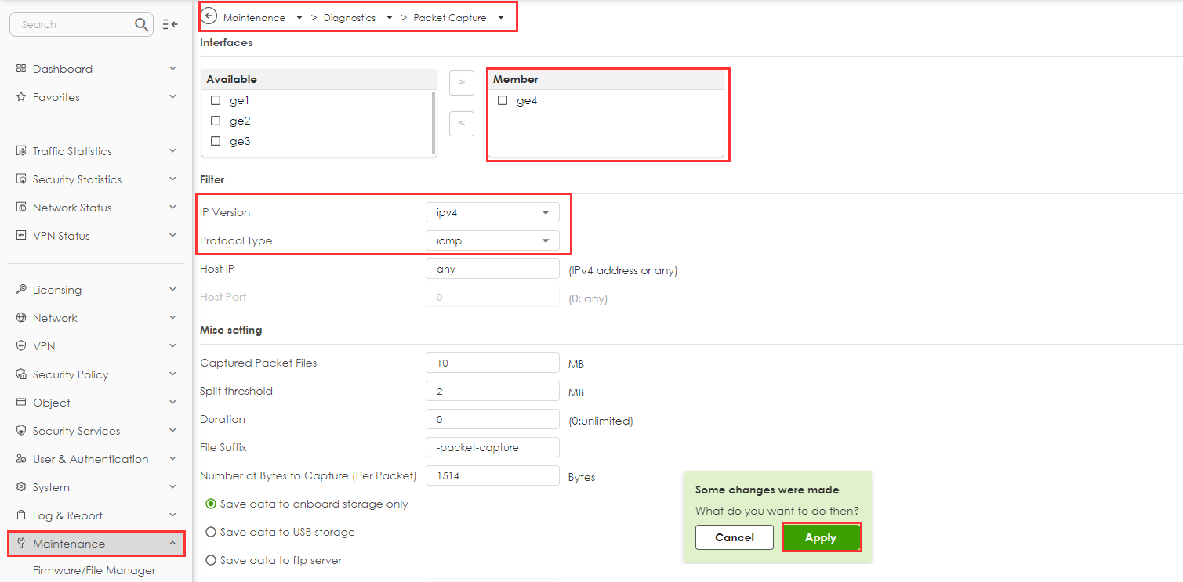
Task: Click the Favorites star icon
Action: coord(21,97)
